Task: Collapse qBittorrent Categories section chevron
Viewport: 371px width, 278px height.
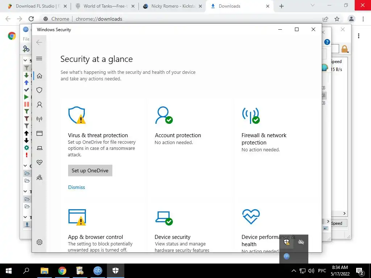Action: tap(25, 166)
